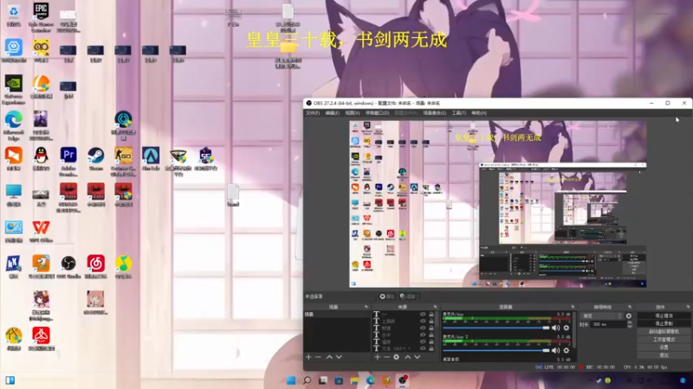The image size is (693, 389).
Task: Open QQ penguin desktop icon
Action: pos(41,159)
